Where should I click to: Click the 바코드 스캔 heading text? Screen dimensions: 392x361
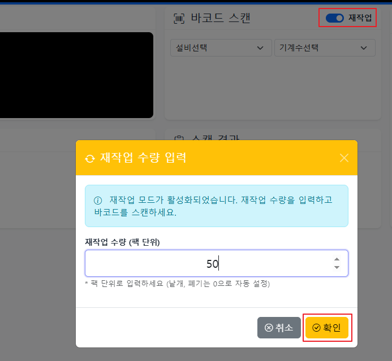tap(221, 18)
